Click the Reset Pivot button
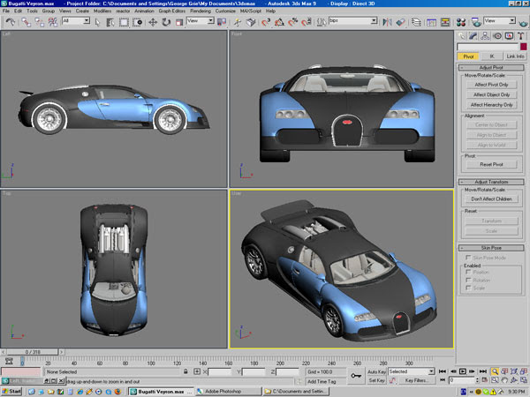This screenshot has width=530, height=397. [492, 165]
